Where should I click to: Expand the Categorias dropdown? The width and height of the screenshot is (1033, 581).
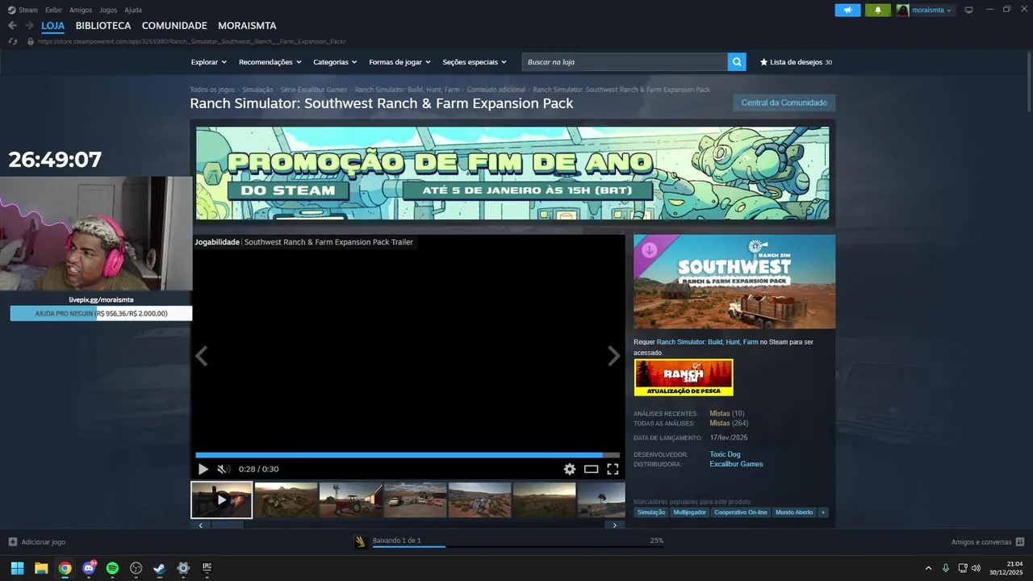(x=336, y=62)
